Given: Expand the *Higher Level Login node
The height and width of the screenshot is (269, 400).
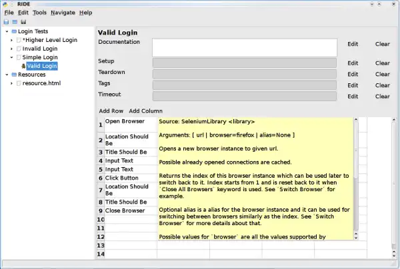Looking at the screenshot, I should [11, 40].
